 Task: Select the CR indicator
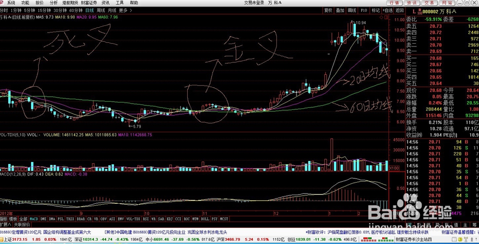point(90,219)
